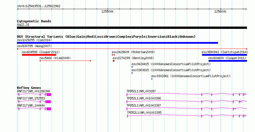The width and height of the screenshot is (255, 132).
Task: Click the red nsv604599 loss bar
Action: point(39,55)
